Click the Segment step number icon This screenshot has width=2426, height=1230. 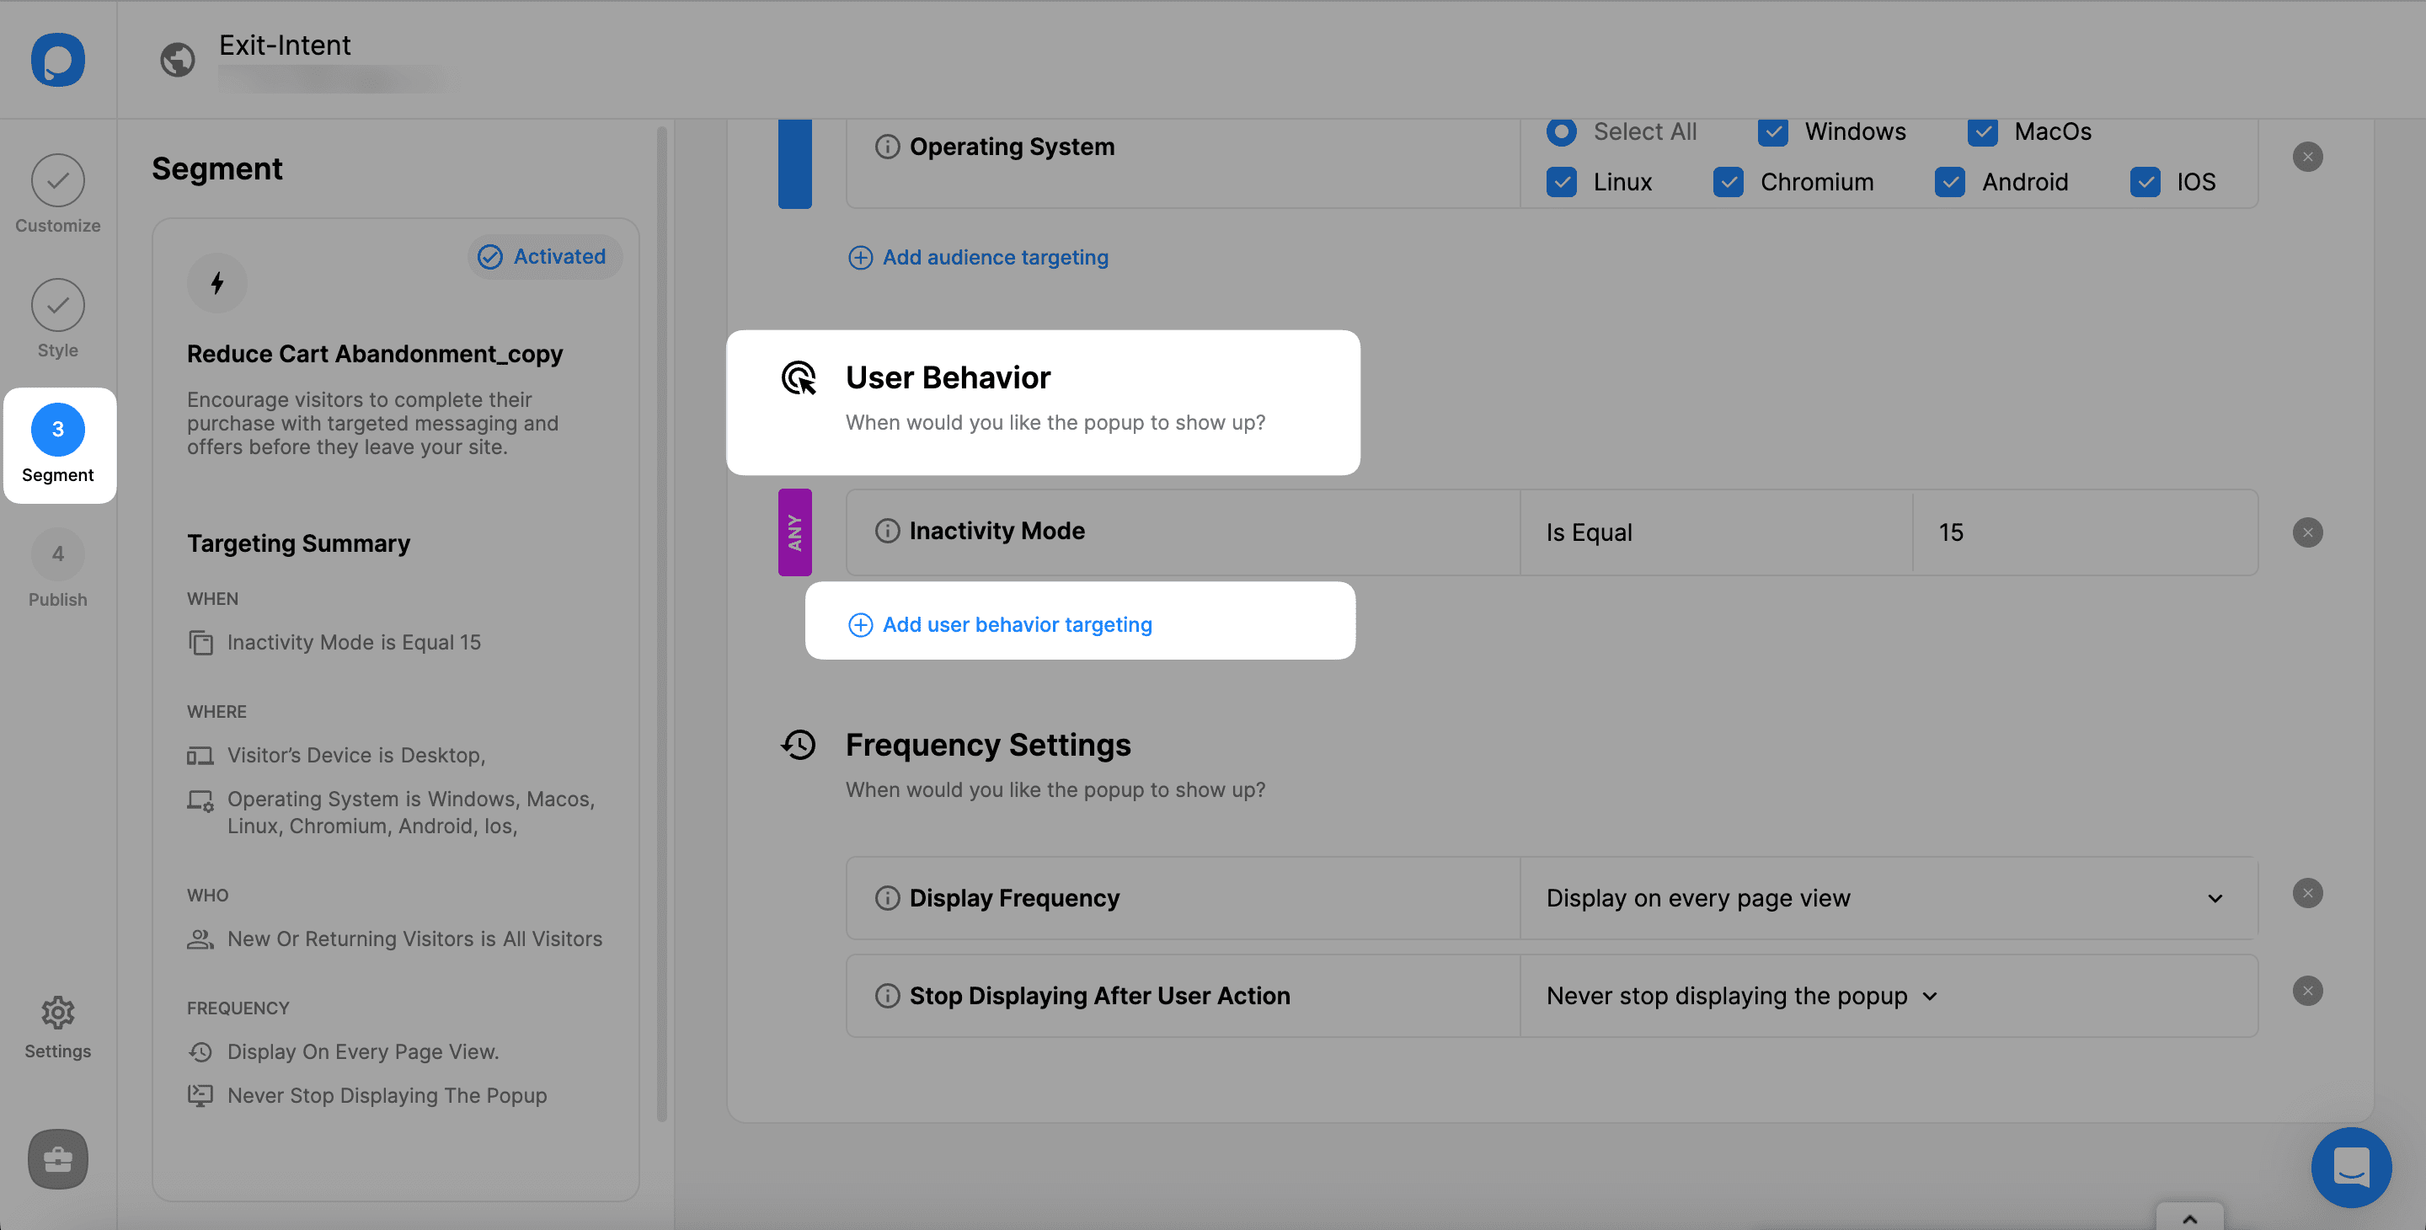coord(56,427)
